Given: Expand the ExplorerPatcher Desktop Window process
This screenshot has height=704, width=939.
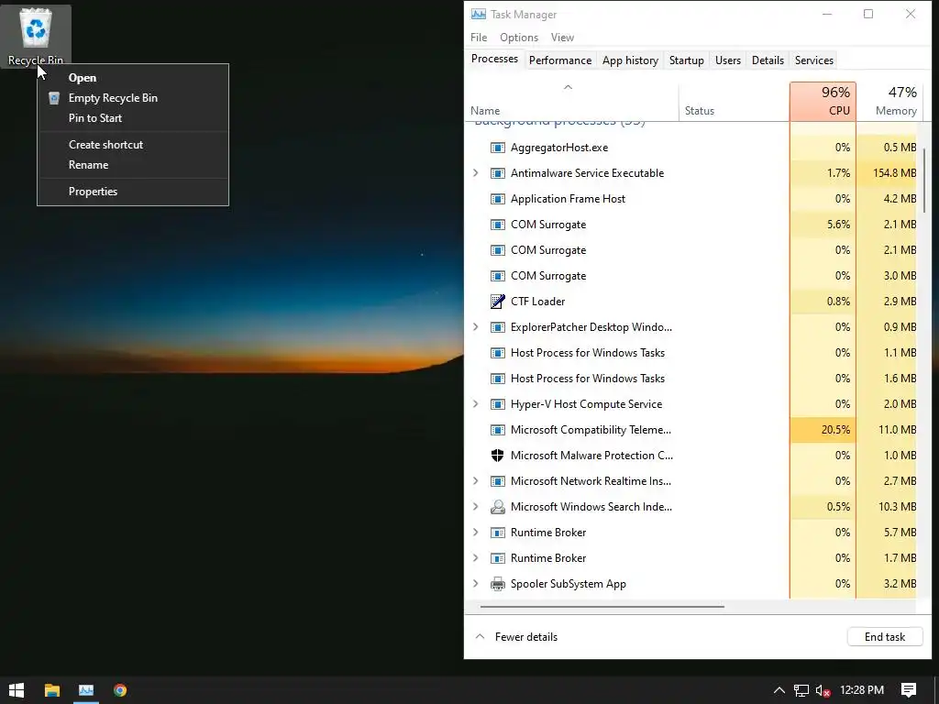Looking at the screenshot, I should 476,327.
